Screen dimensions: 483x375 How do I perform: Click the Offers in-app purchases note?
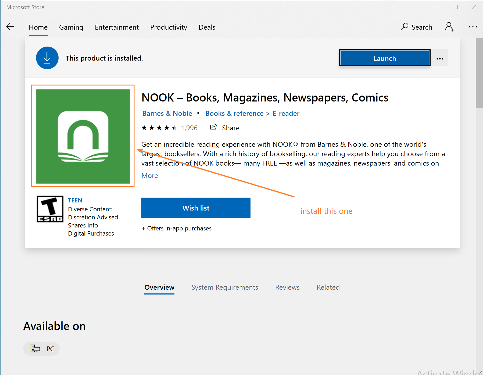(177, 228)
